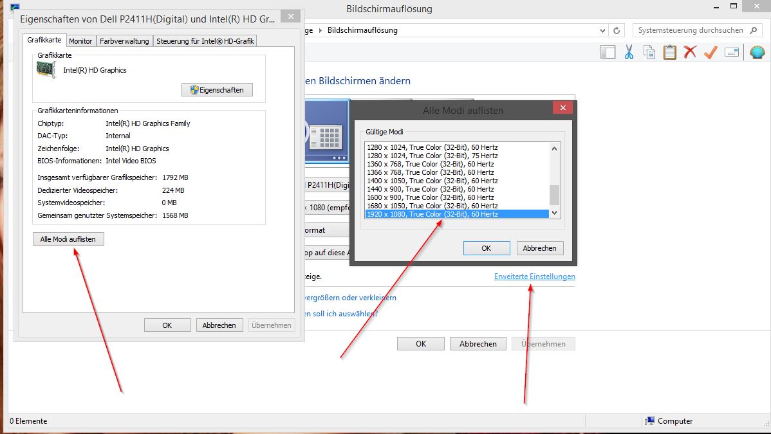Click the Intel HD Graphics adapter card icon
The width and height of the screenshot is (771, 434).
pos(46,70)
